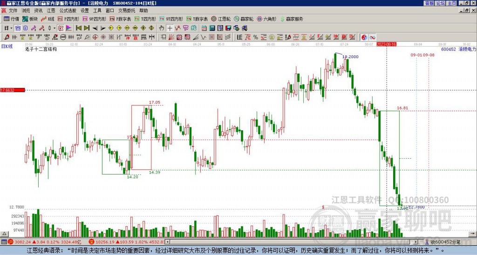Image resolution: width=477 pixels, height=255 pixels.
Task: Open the 9T四方形 tool
Action: pos(171,19)
